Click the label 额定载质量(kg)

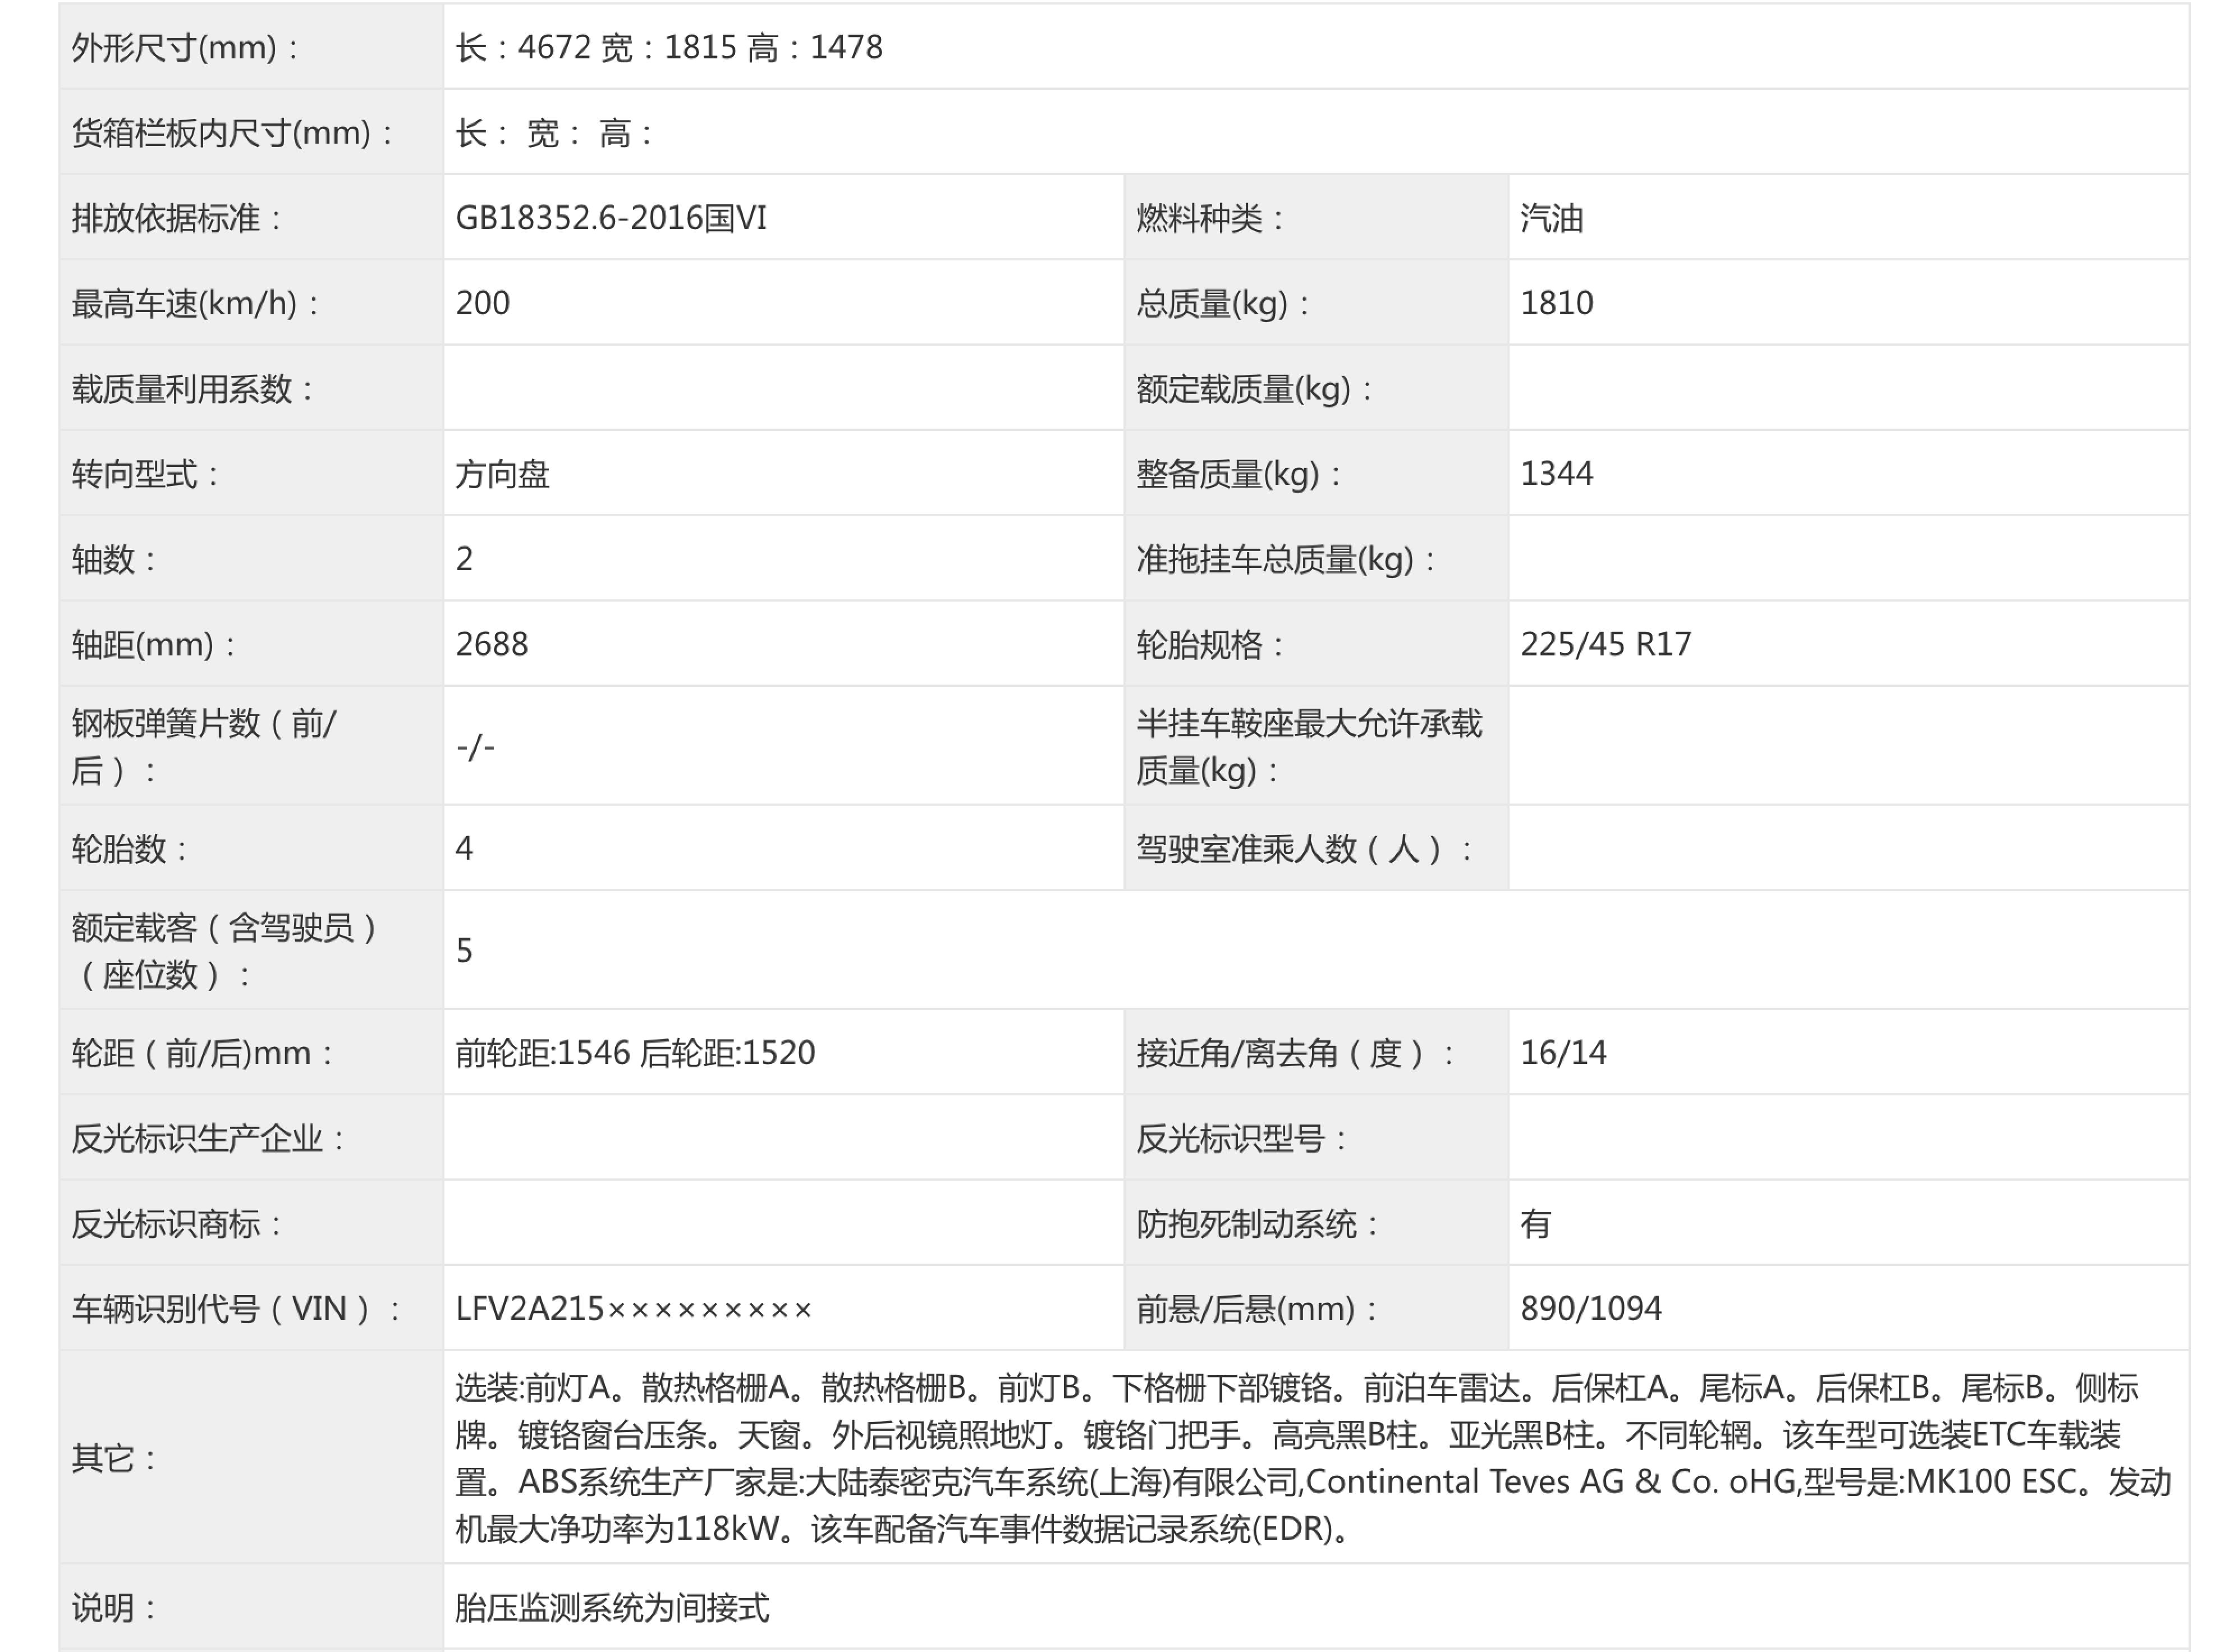tap(1255, 388)
